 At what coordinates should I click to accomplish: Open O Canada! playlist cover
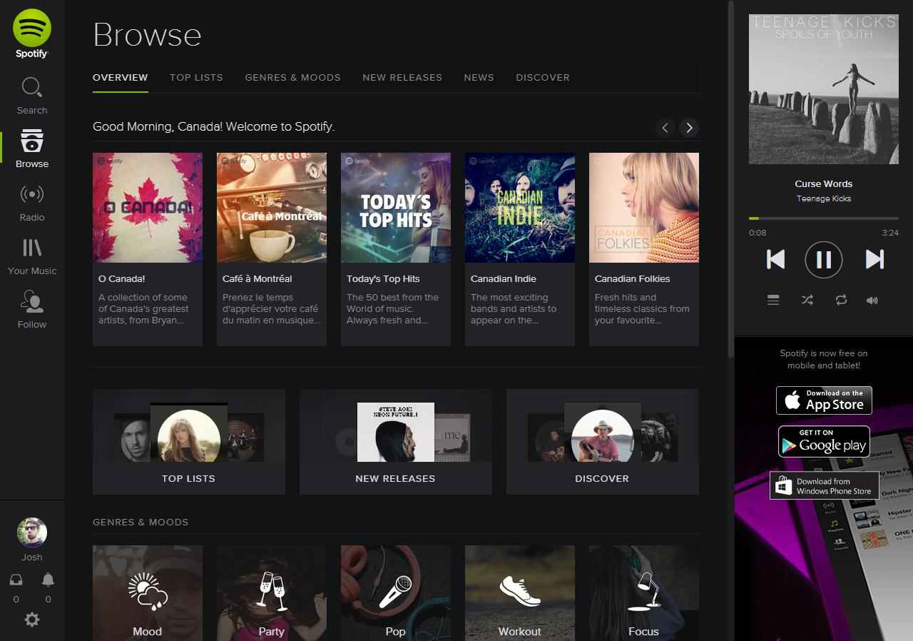pyautogui.click(x=148, y=208)
